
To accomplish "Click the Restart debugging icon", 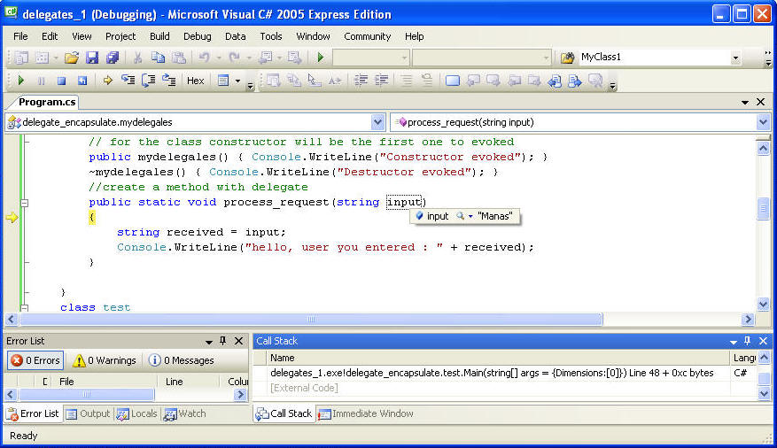I will coord(82,81).
